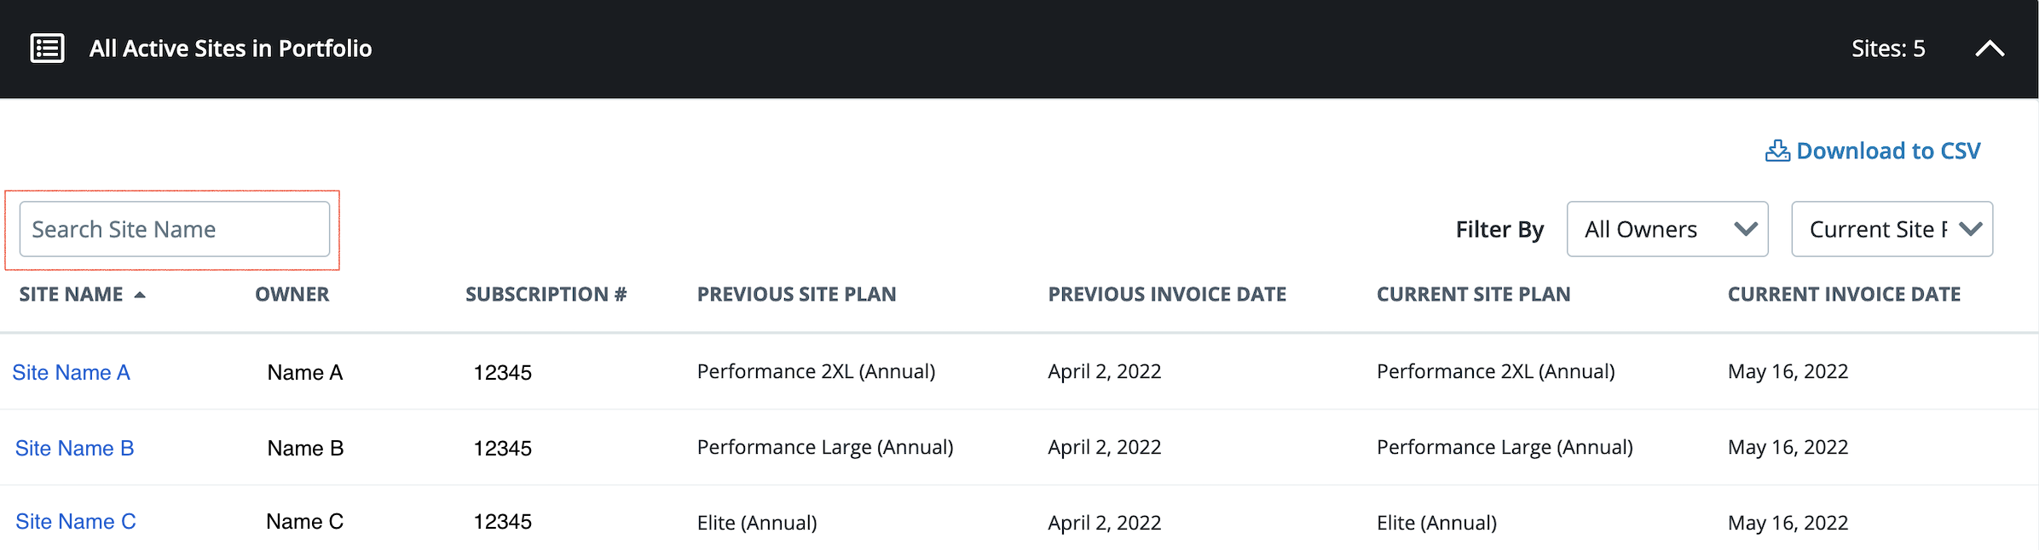The height and width of the screenshot is (550, 2039).
Task: Click the Sites: 5 count label
Action: coord(1887,49)
